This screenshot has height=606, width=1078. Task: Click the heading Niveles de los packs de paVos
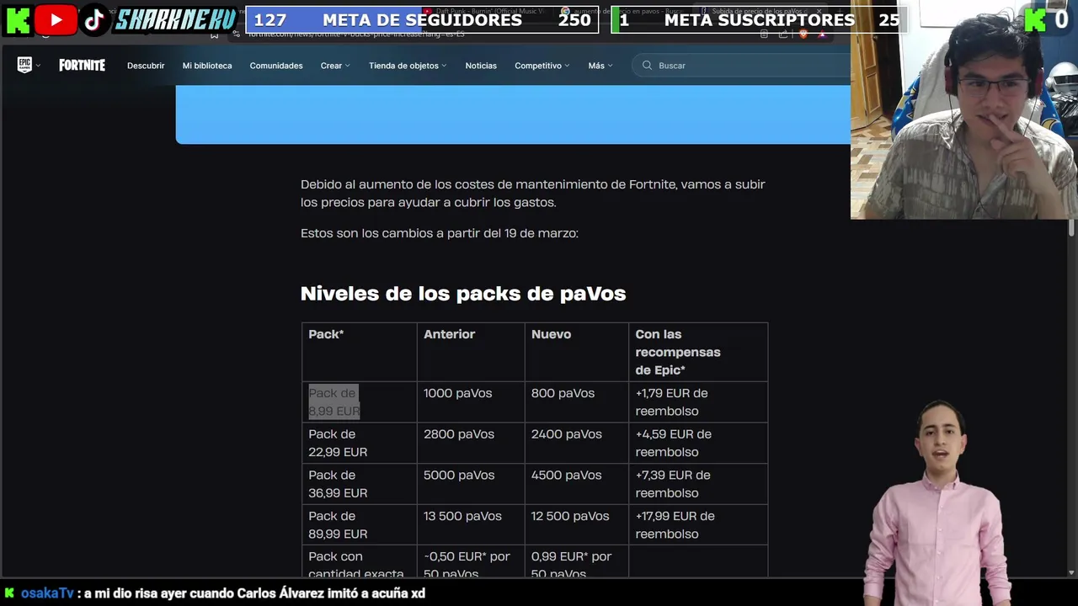463,294
